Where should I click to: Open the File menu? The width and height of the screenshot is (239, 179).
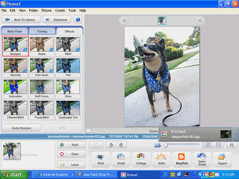tap(4, 11)
